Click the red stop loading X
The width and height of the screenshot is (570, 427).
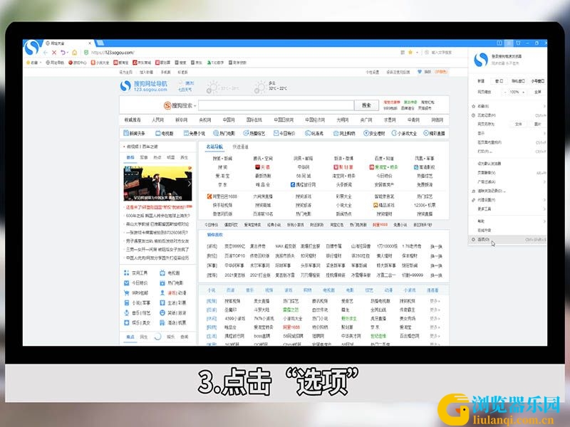(54, 53)
